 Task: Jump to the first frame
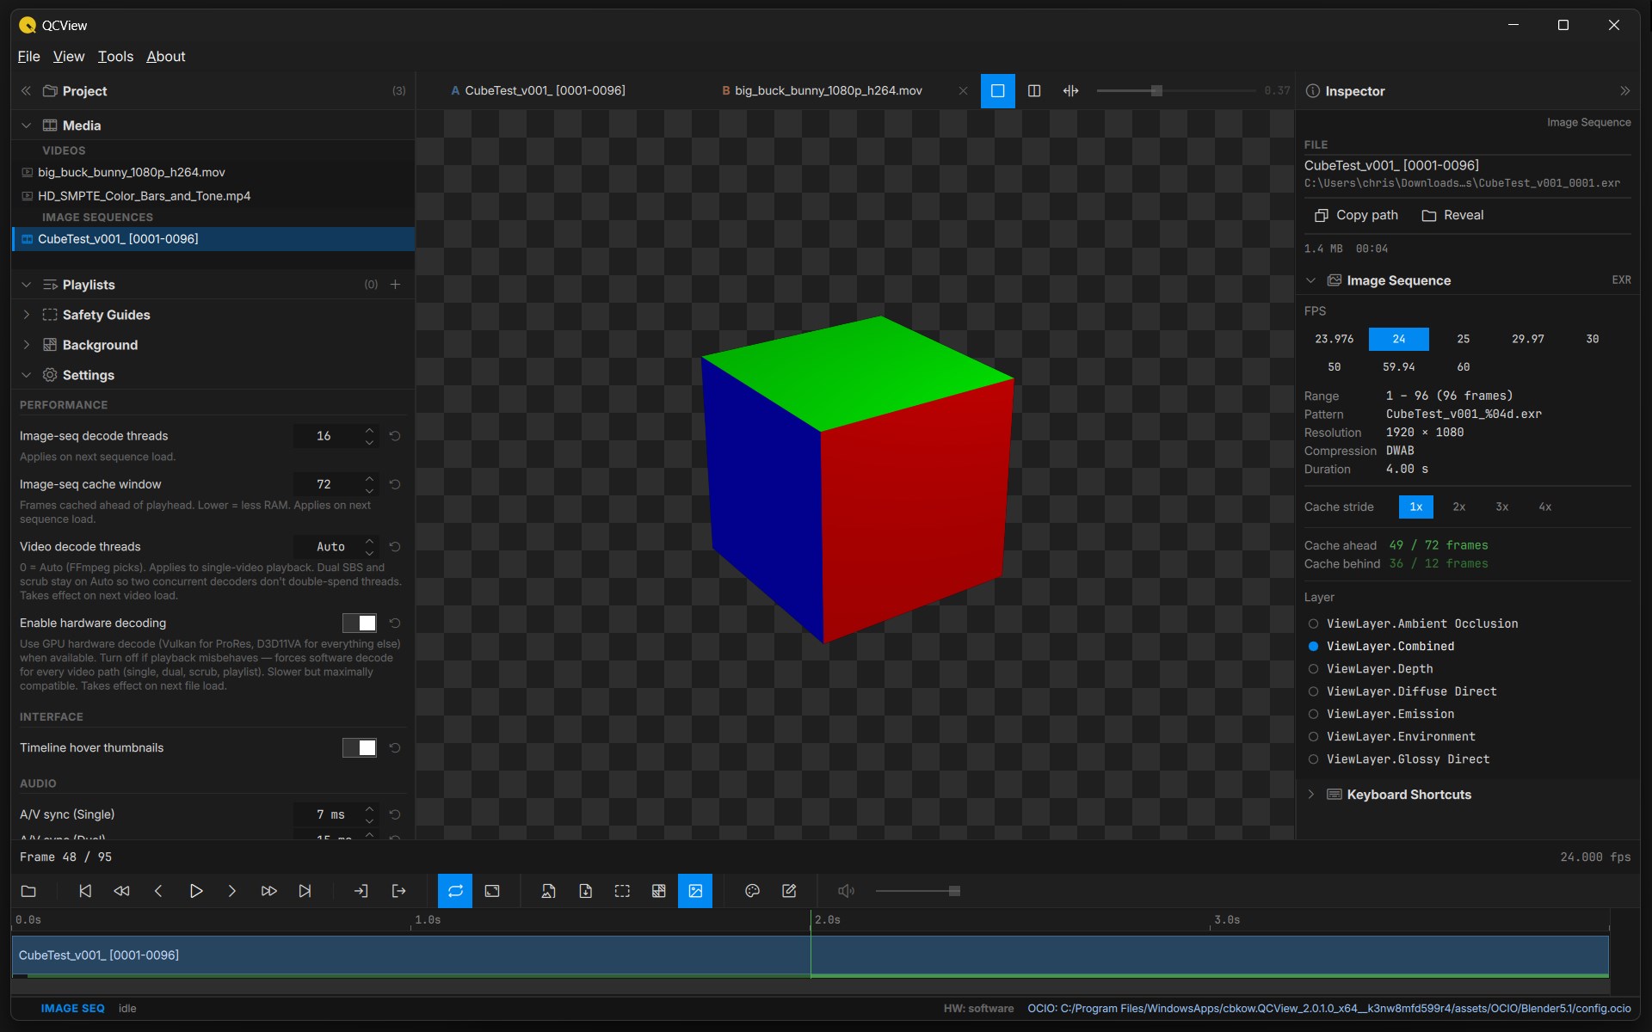[85, 891]
